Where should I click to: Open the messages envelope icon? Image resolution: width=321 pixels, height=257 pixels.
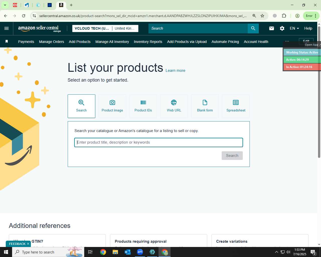(271, 28)
